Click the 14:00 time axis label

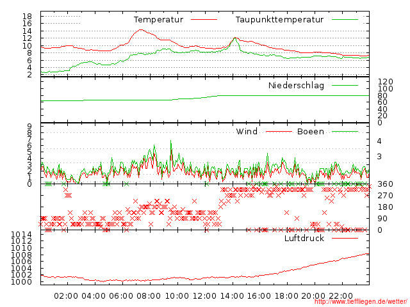[x=232, y=296]
